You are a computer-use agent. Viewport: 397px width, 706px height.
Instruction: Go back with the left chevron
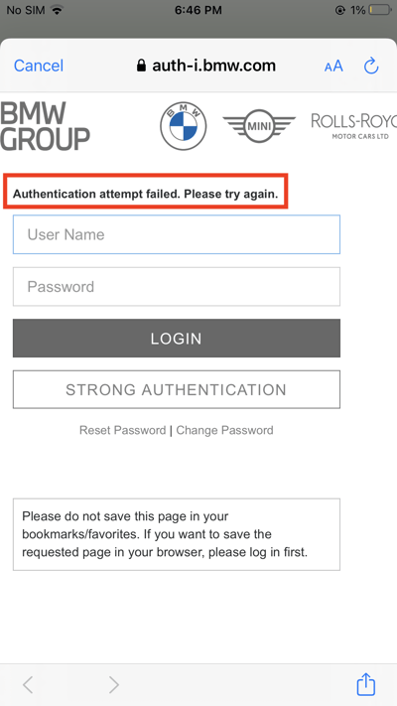(28, 685)
